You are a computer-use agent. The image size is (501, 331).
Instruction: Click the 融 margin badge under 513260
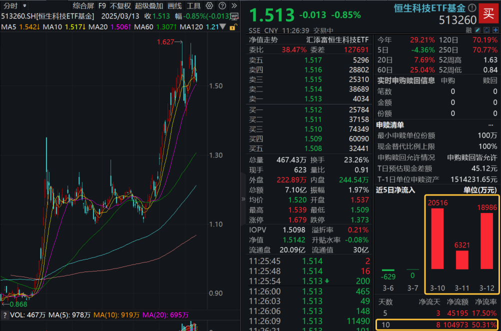click(469, 30)
